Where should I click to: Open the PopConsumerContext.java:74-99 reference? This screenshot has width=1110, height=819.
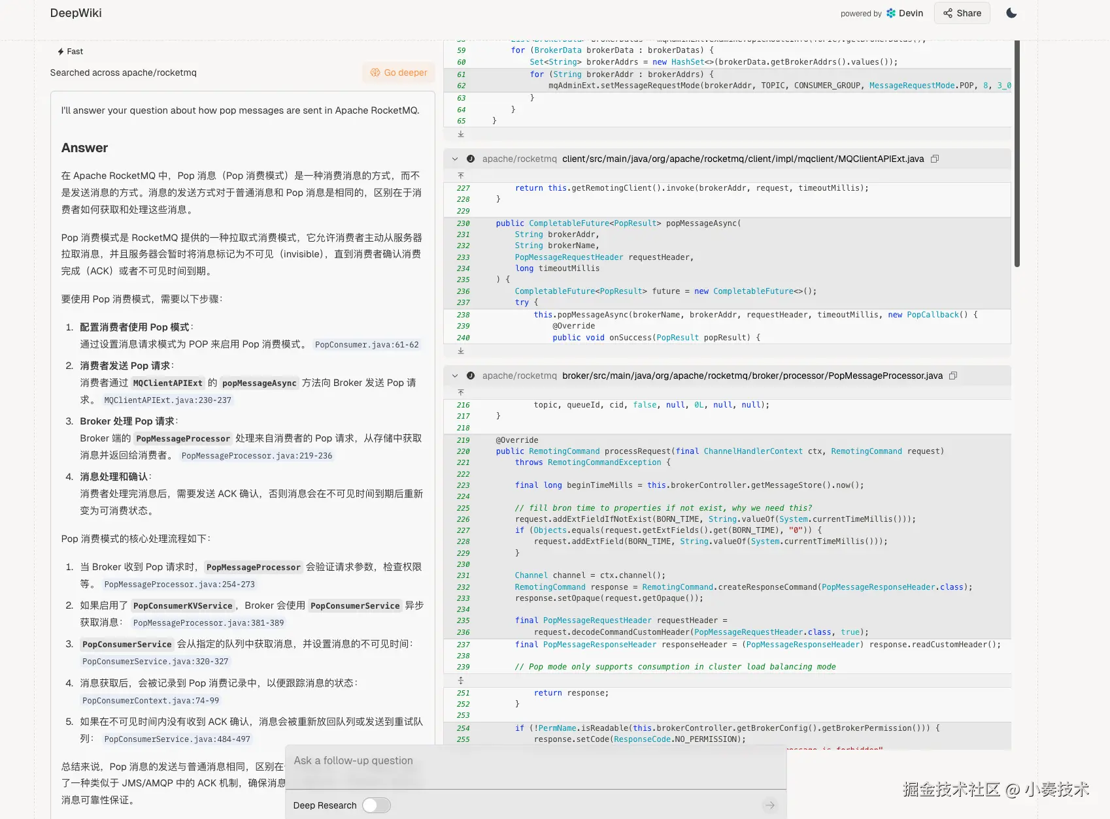pyautogui.click(x=151, y=701)
